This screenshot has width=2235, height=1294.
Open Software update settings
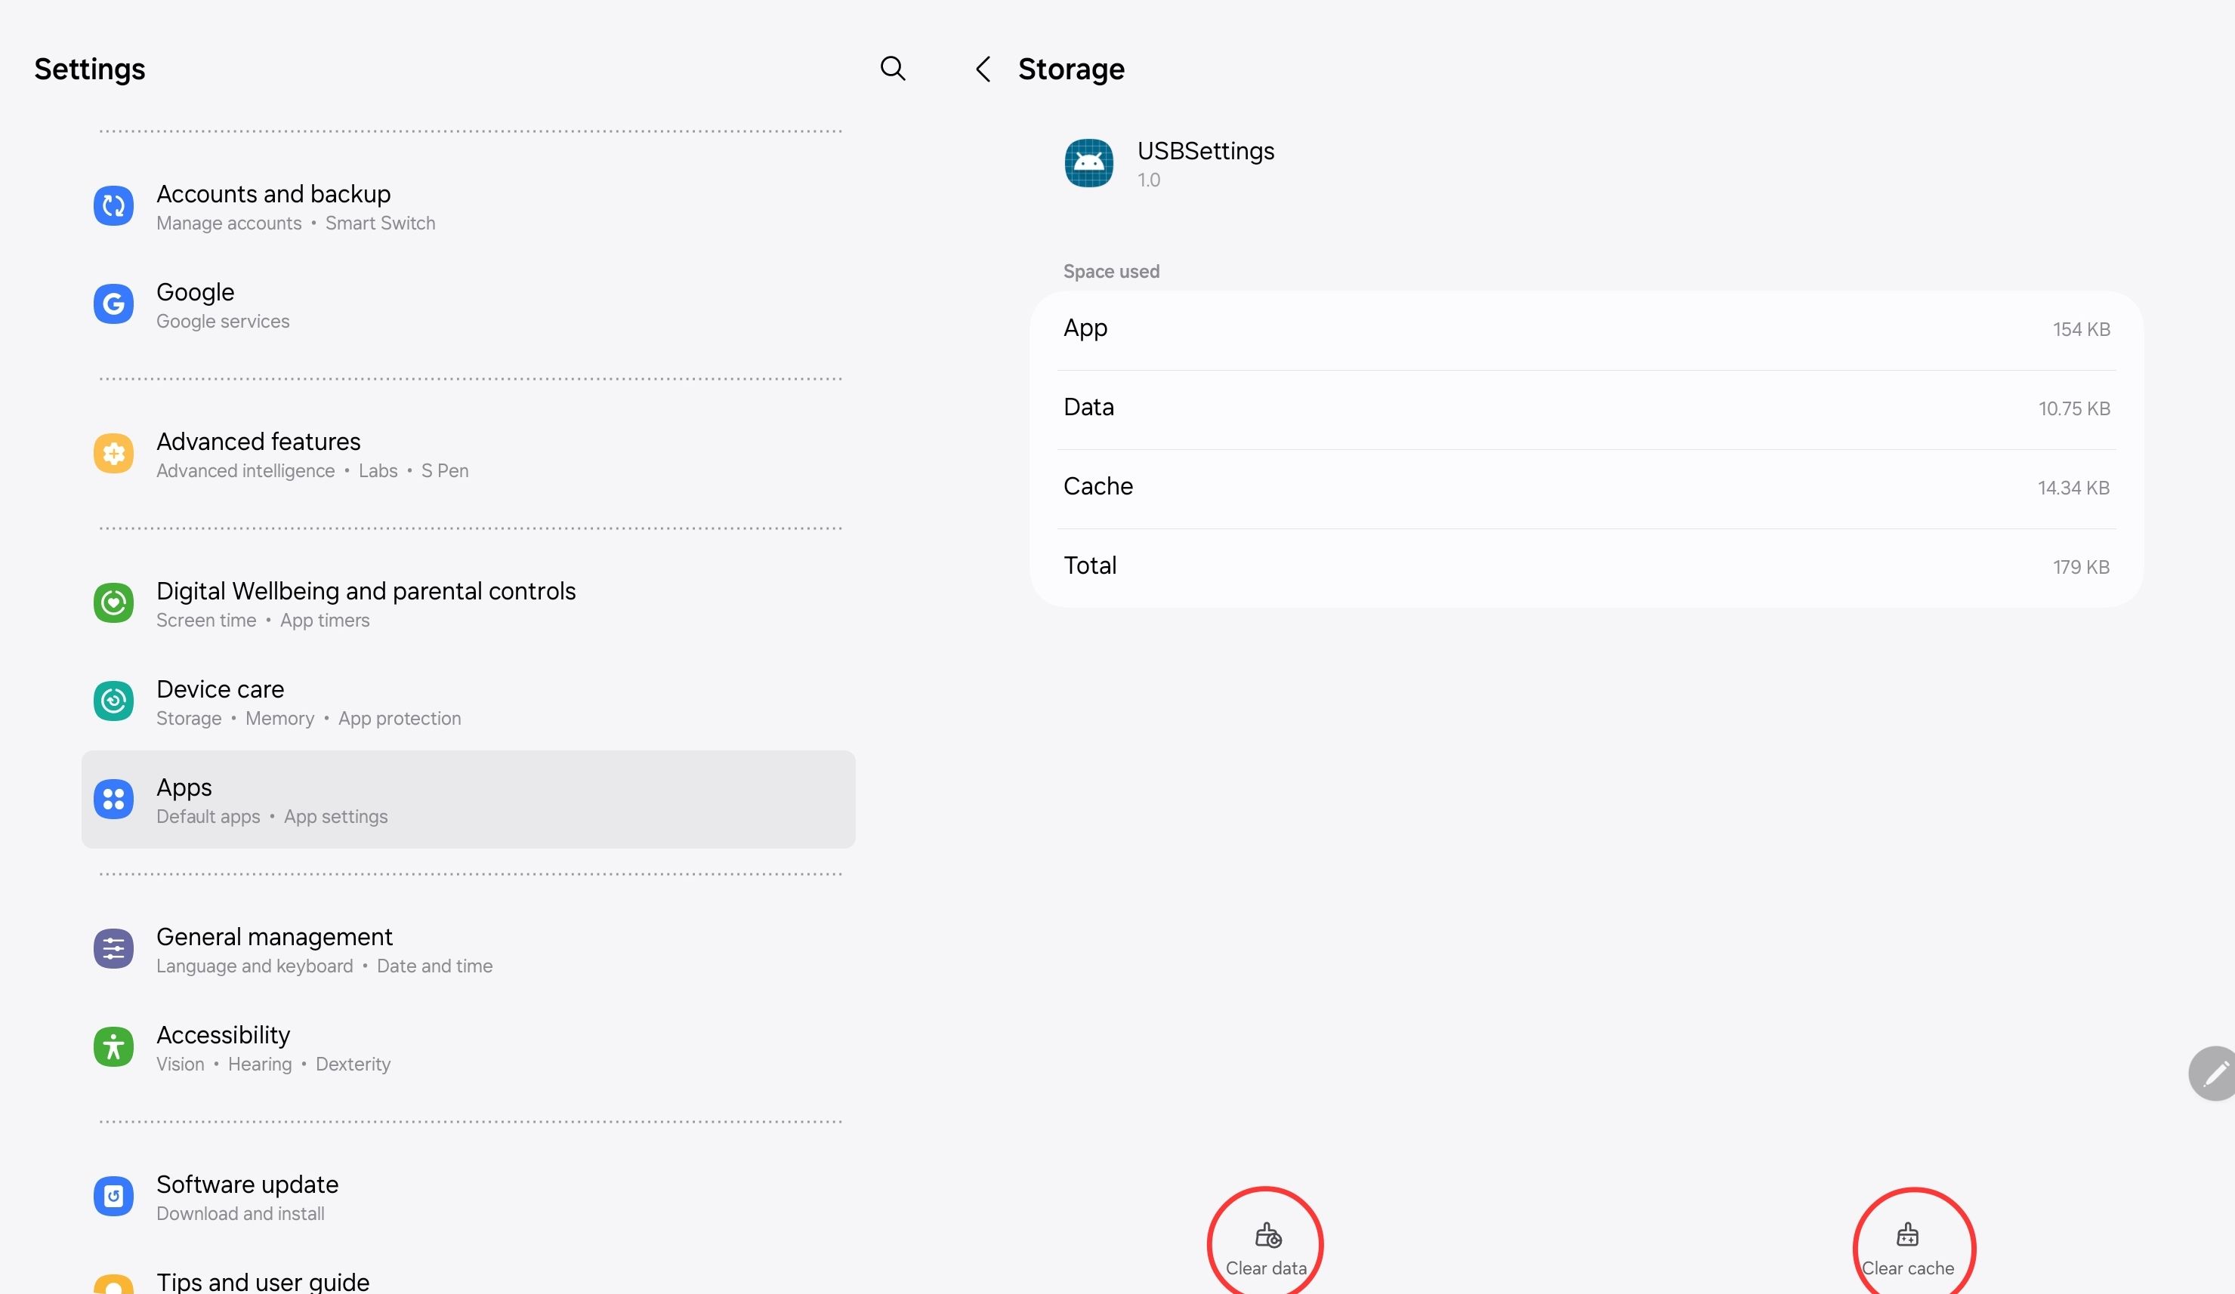[248, 1197]
